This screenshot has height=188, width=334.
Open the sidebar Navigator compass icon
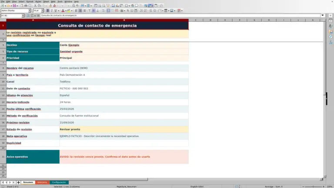331,37
